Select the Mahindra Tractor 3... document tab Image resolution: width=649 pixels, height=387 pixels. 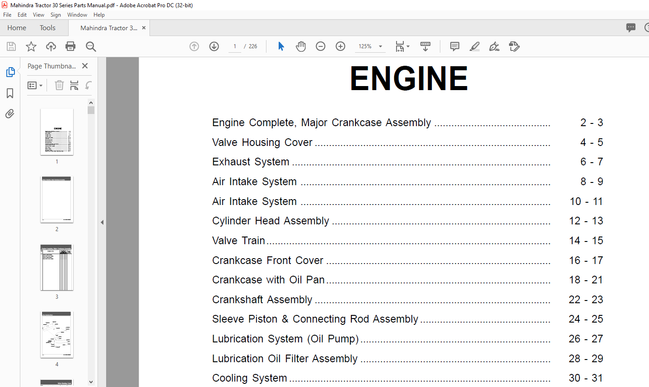pyautogui.click(x=109, y=28)
